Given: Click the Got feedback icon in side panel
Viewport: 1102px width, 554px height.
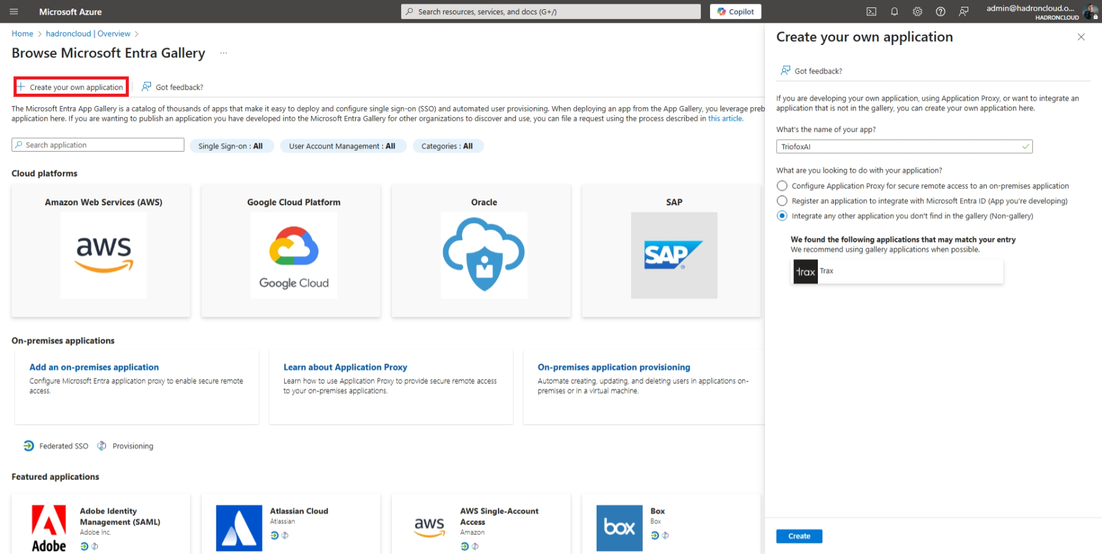Looking at the screenshot, I should pos(786,70).
